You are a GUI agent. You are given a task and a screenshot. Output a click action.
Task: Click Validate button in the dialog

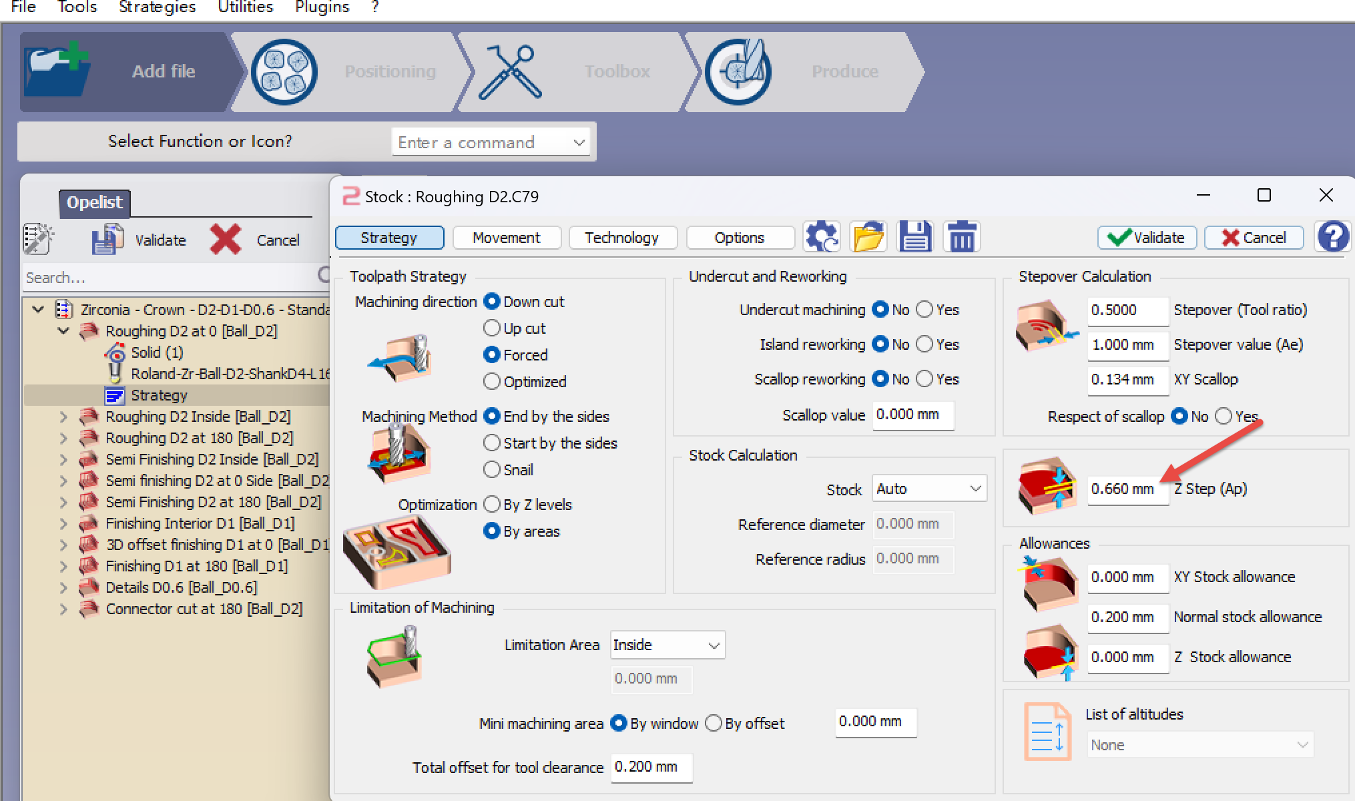(1147, 238)
